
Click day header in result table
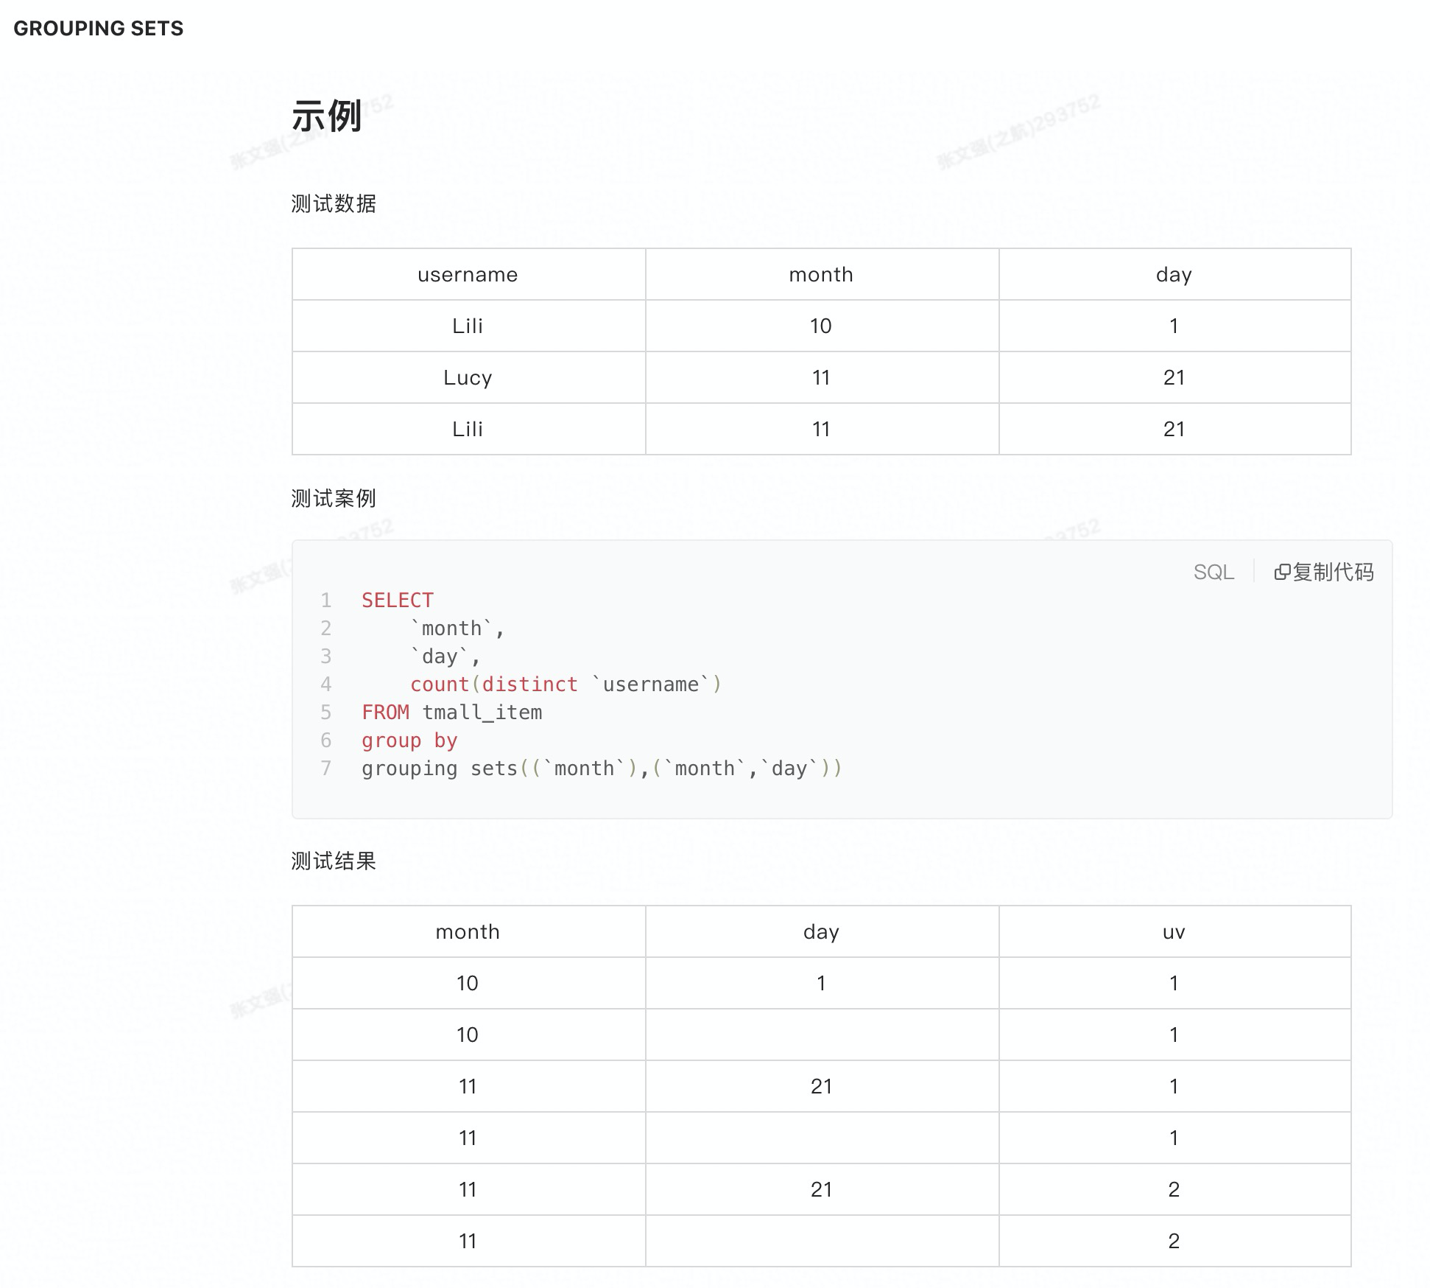click(821, 932)
